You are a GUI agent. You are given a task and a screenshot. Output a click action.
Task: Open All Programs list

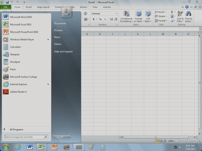coord(16,129)
